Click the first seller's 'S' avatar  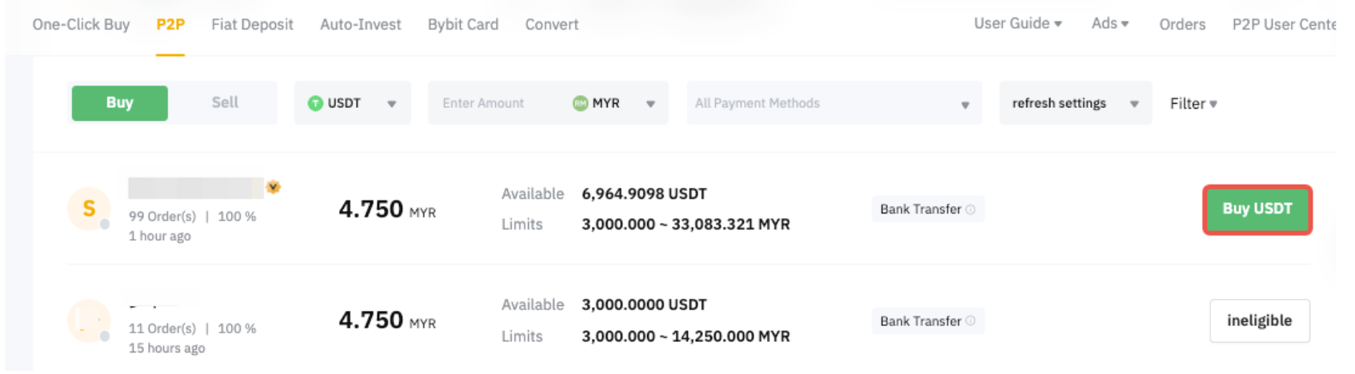(x=89, y=209)
